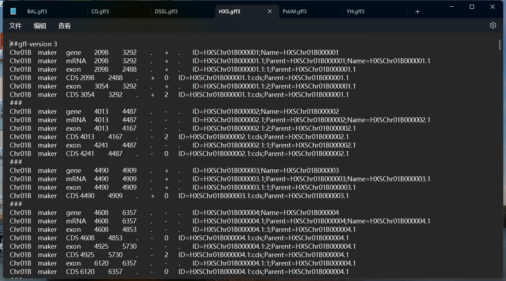Viewport: 506px width, 281px height.
Task: Click ID=HXSChr01B000001.1:2 exon attribute text
Action: point(274,86)
